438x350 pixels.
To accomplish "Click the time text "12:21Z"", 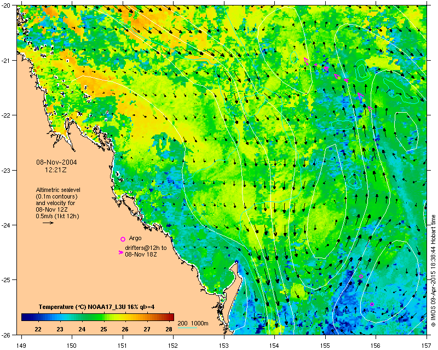I will [56, 170].
